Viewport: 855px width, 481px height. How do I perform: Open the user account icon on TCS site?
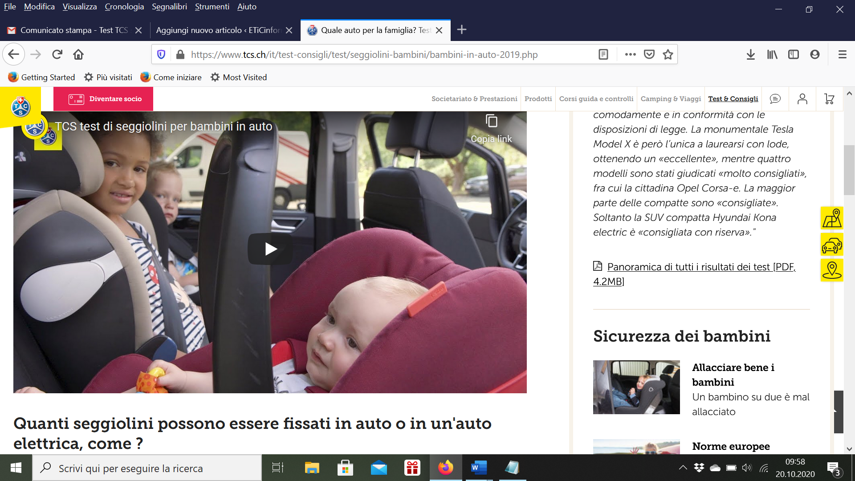click(802, 99)
